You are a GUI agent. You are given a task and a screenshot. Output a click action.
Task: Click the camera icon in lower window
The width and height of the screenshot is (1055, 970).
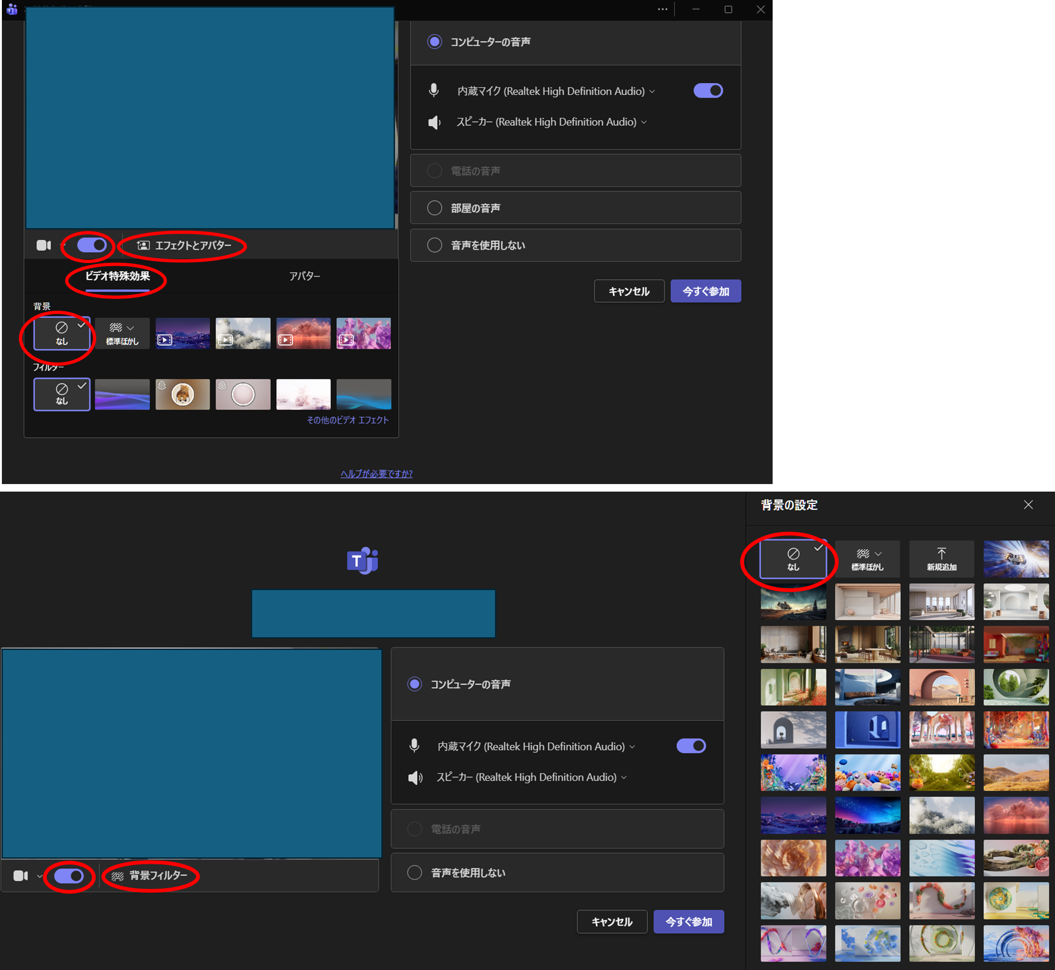(x=20, y=876)
